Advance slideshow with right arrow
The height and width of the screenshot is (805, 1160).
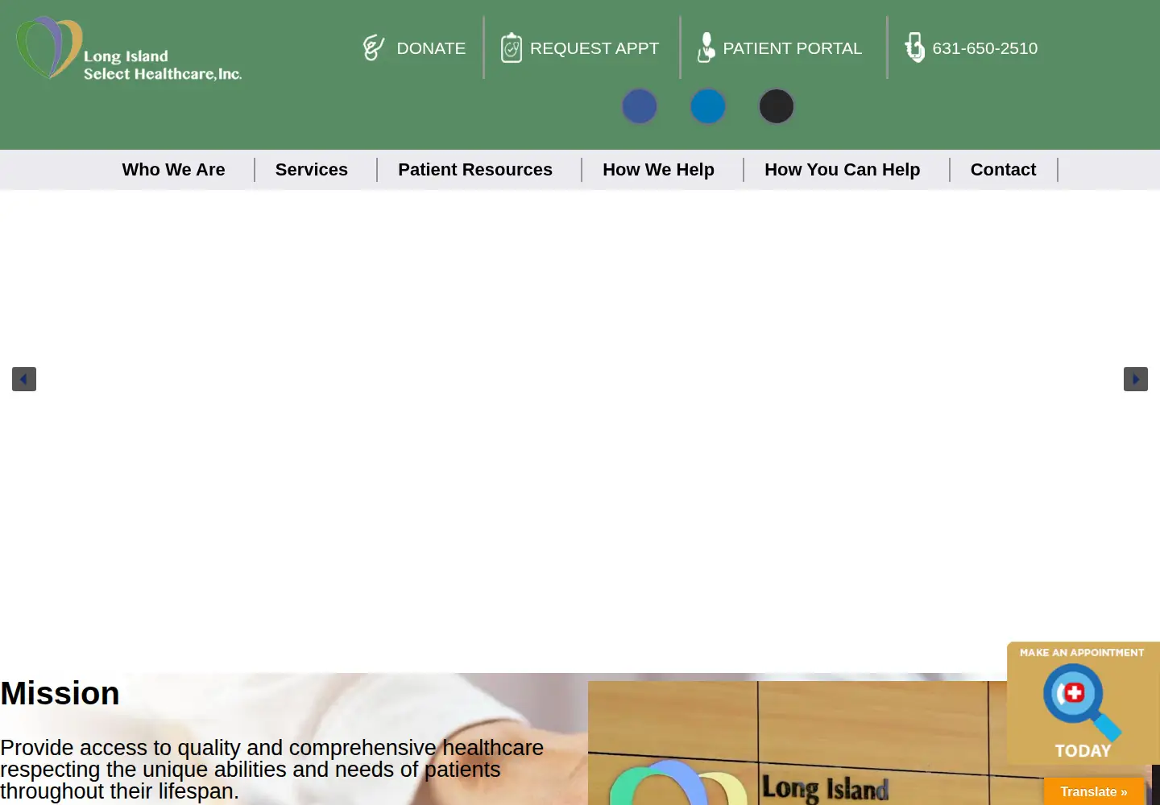[x=1136, y=379]
